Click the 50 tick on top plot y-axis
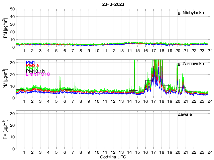Screen dimensions: 214x160 point(12,9)
